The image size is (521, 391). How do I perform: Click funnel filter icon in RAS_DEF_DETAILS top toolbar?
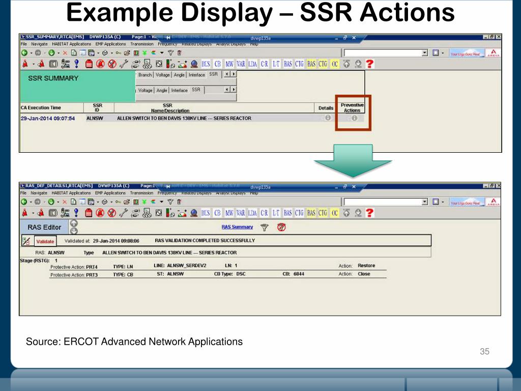click(x=170, y=202)
